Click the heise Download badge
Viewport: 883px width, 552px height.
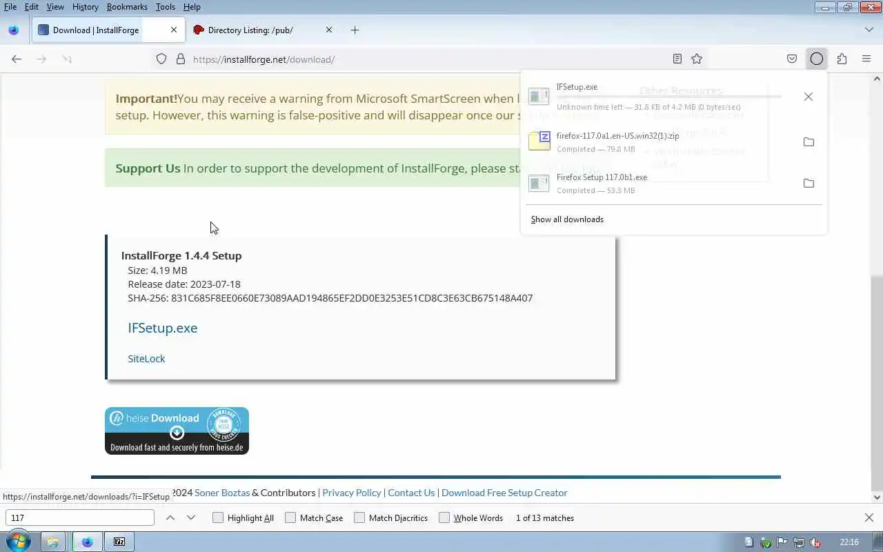pyautogui.click(x=177, y=431)
